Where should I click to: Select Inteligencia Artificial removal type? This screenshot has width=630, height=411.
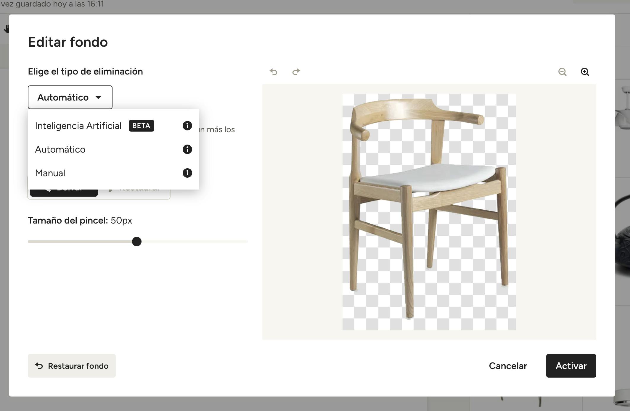coord(78,126)
